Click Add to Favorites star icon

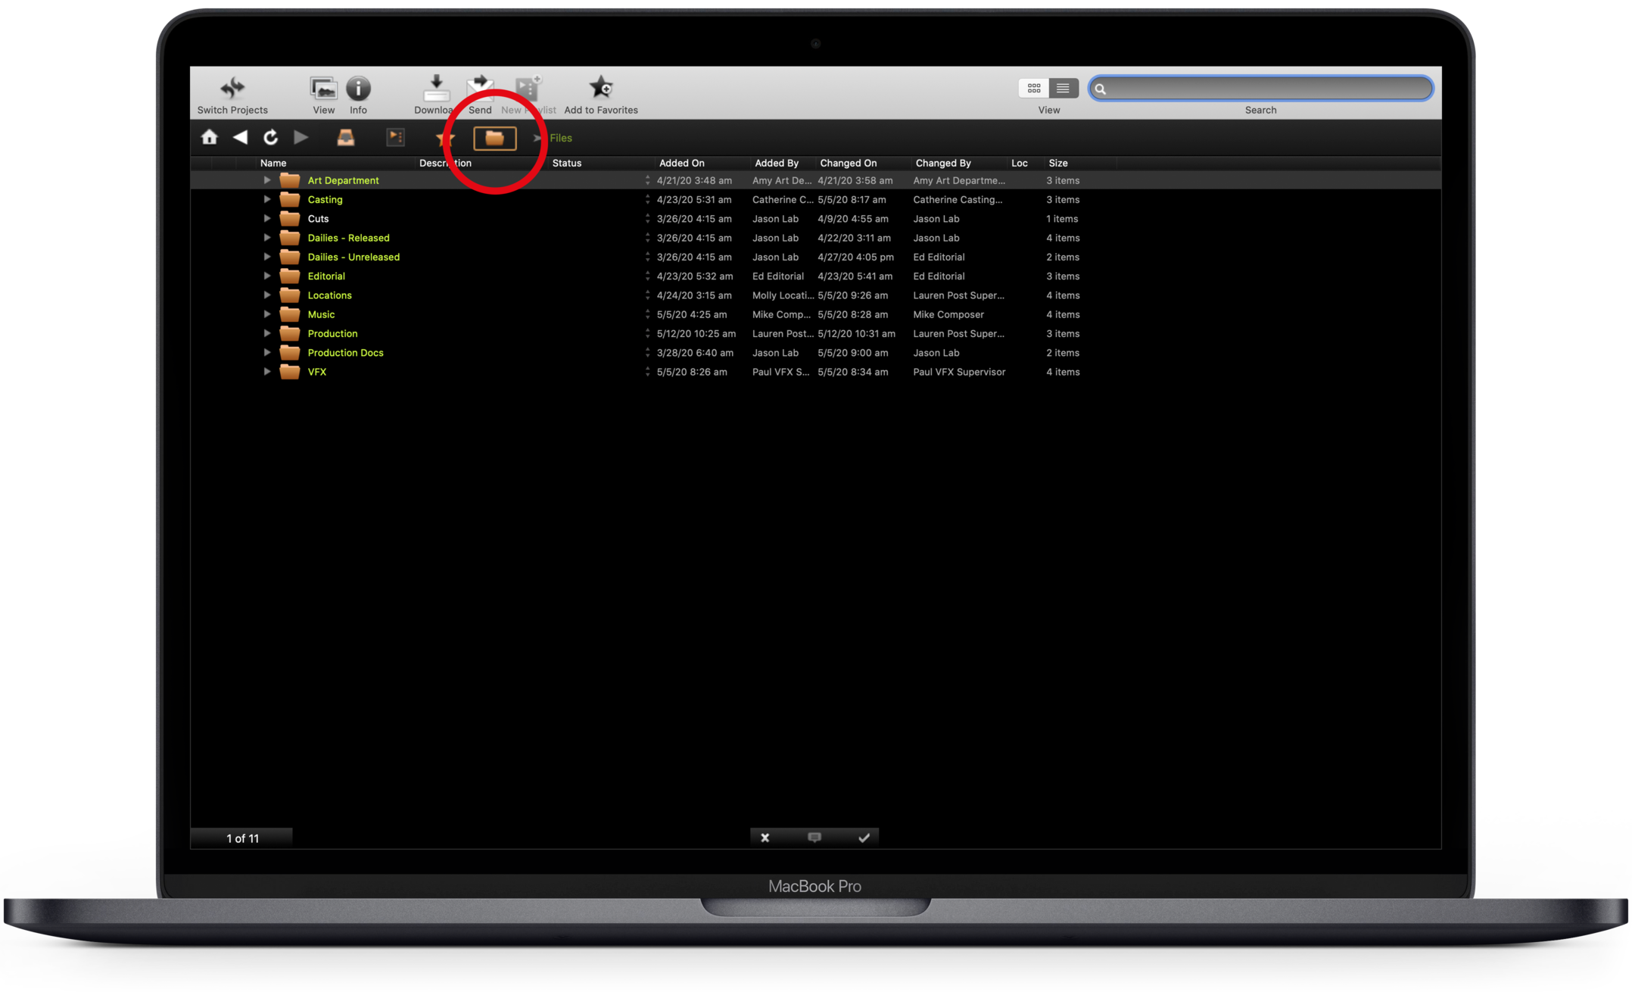click(x=601, y=88)
